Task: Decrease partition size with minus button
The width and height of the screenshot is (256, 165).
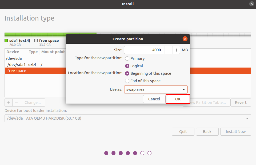Action: click(x=168, y=50)
